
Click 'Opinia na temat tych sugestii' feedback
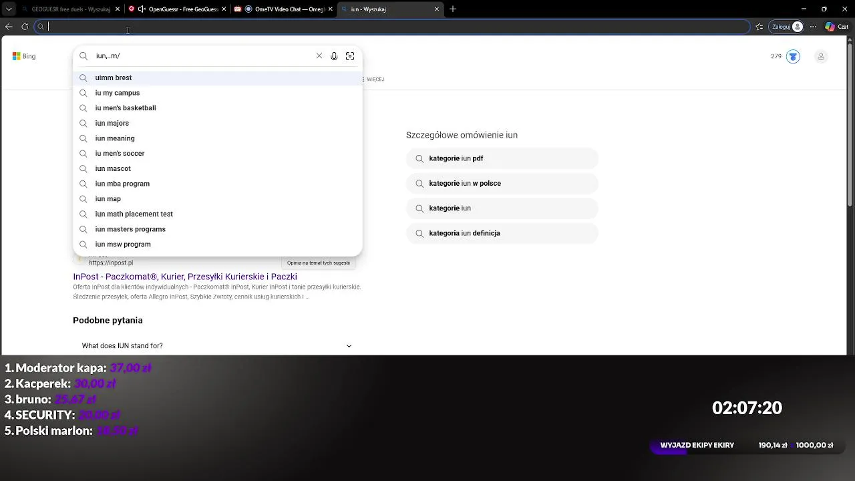pyautogui.click(x=319, y=263)
